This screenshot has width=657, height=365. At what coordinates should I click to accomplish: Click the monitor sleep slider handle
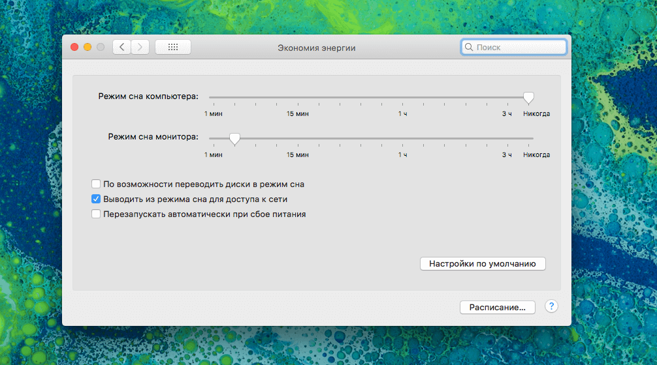[234, 138]
